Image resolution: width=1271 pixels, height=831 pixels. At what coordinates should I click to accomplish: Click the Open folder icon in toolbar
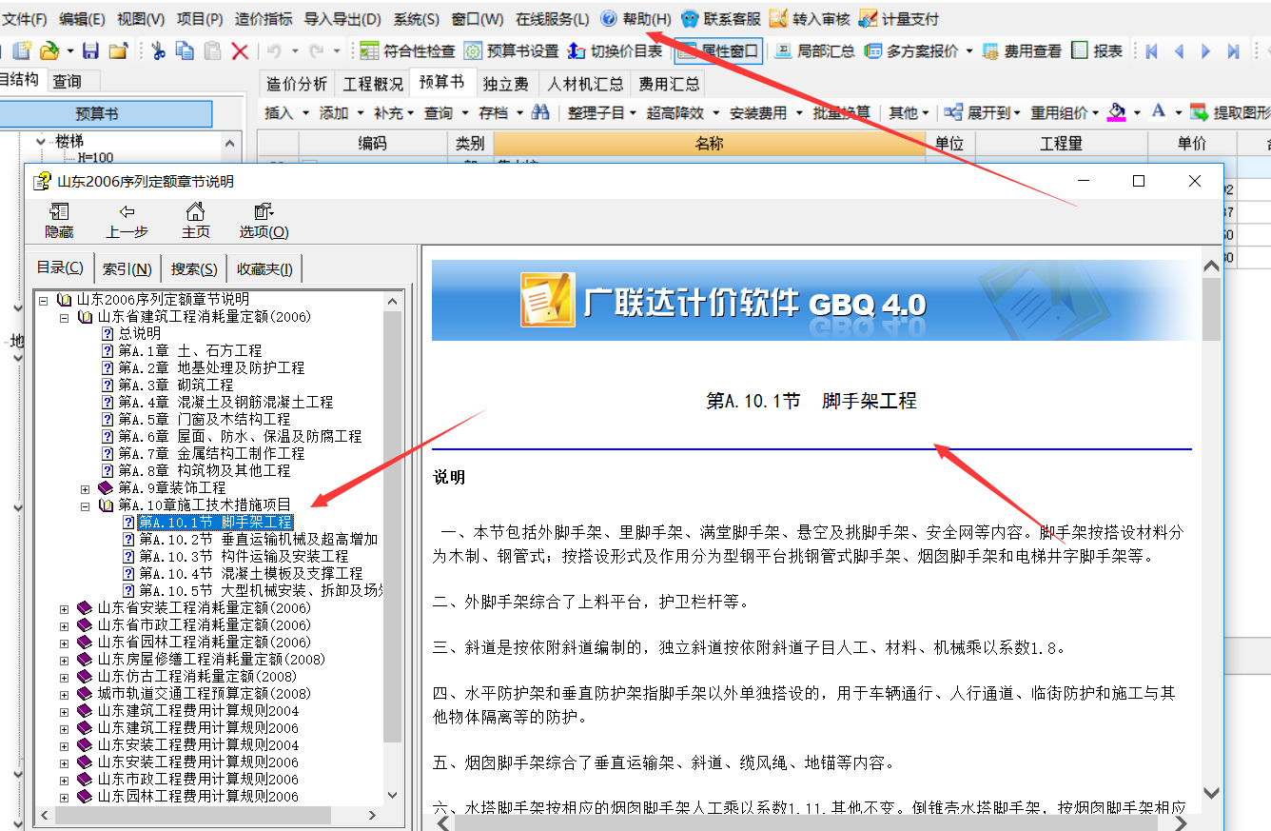(49, 51)
